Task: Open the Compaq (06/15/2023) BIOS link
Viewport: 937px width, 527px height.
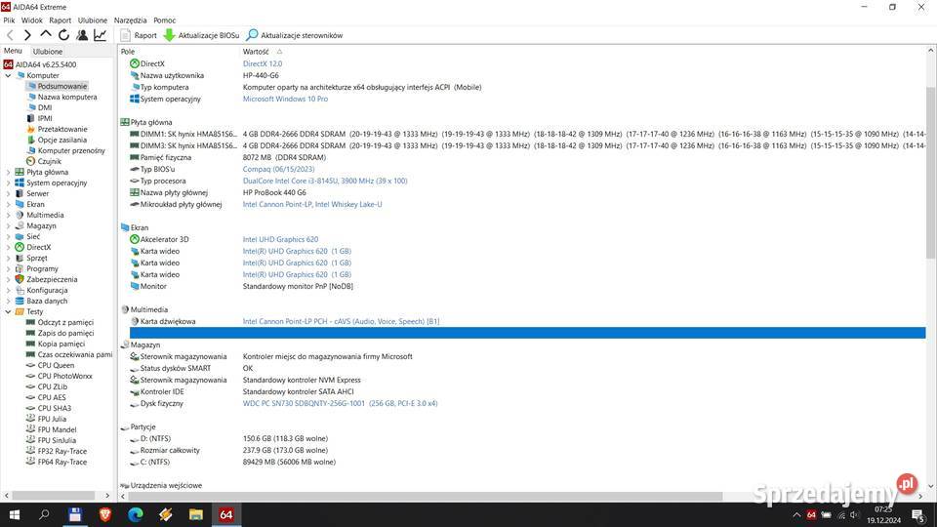Action: [x=278, y=169]
